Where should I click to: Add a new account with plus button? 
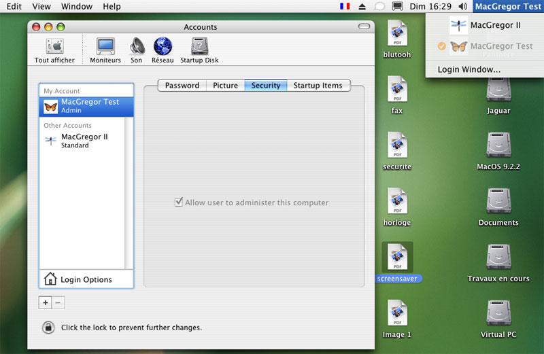[x=45, y=302]
